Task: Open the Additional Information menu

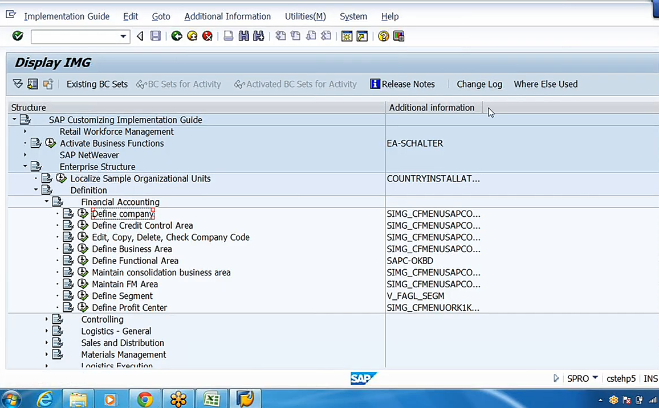Action: click(227, 17)
